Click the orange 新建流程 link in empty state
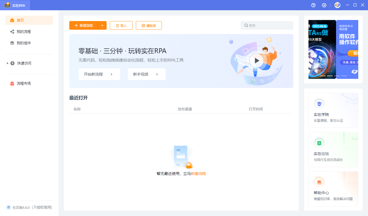 [x=198, y=174]
